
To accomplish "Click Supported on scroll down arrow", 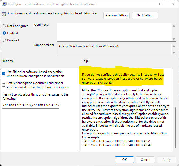I will pyautogui.click(x=174, y=53).
